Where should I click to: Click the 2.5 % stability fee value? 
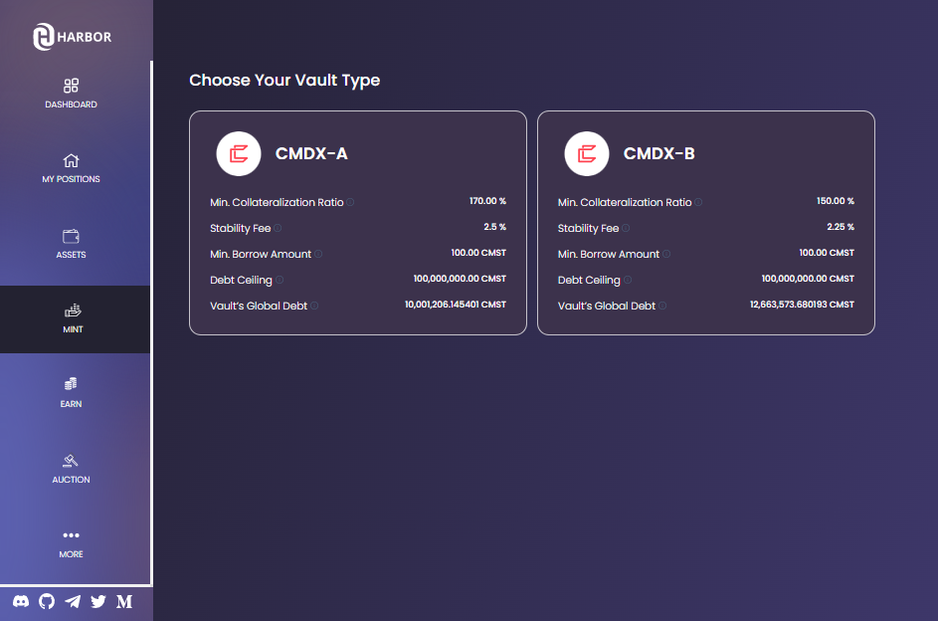(x=494, y=227)
